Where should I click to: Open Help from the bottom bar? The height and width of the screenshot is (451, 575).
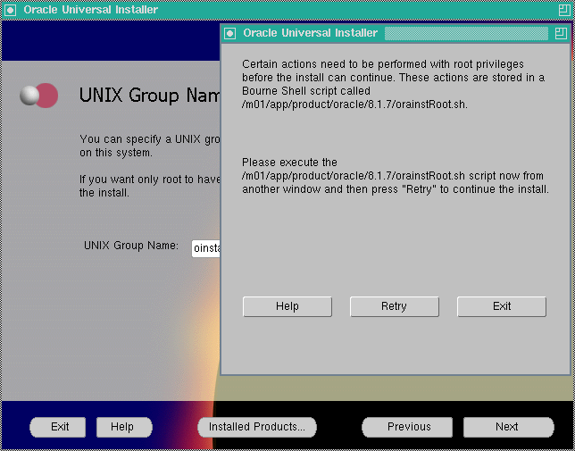(121, 427)
